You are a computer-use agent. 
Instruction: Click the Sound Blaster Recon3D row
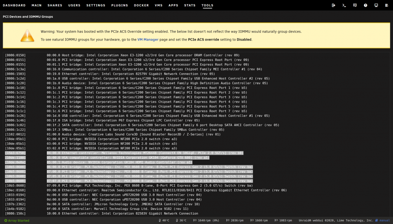click(x=113, y=134)
